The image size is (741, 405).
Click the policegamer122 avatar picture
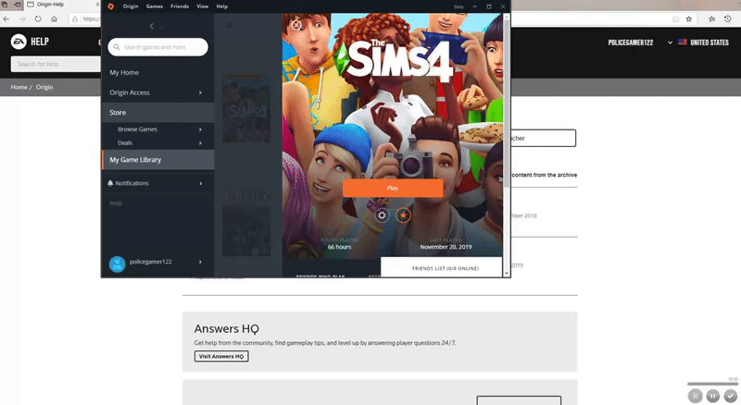click(x=118, y=264)
